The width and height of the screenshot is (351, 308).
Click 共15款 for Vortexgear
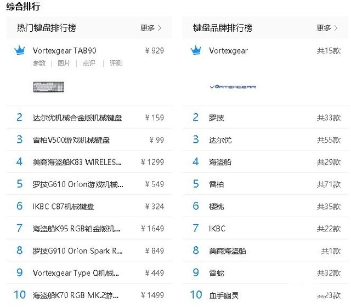(x=329, y=51)
